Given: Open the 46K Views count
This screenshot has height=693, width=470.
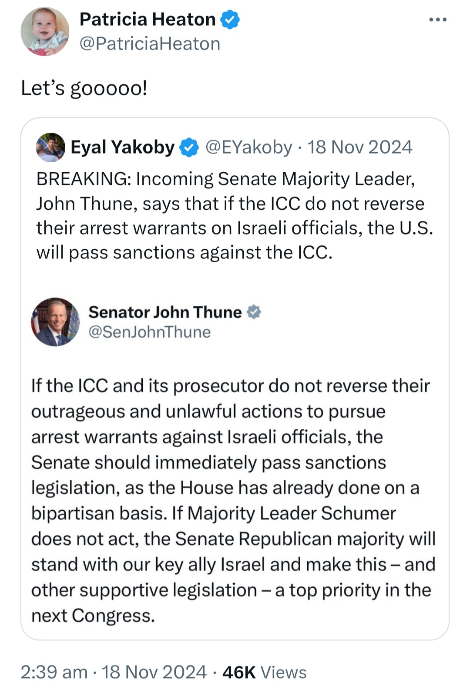Looking at the screenshot, I should click(x=265, y=672).
